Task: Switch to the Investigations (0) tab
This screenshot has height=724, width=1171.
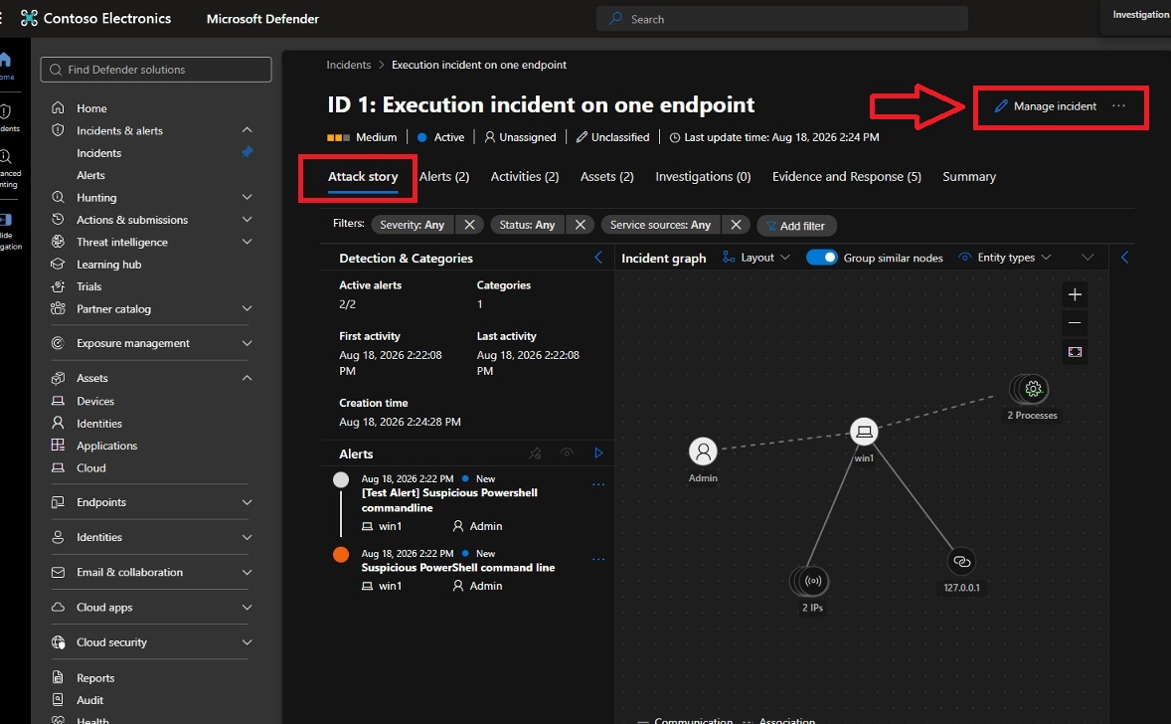Action: pyautogui.click(x=703, y=177)
